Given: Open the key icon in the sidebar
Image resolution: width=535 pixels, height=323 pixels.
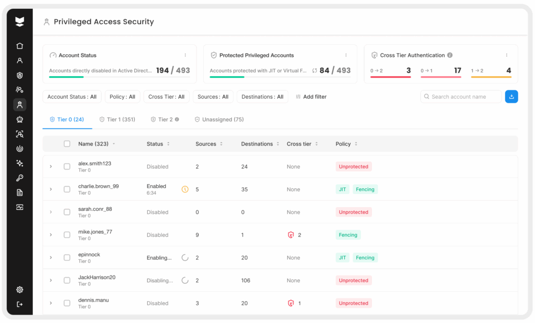Looking at the screenshot, I should coord(20,178).
